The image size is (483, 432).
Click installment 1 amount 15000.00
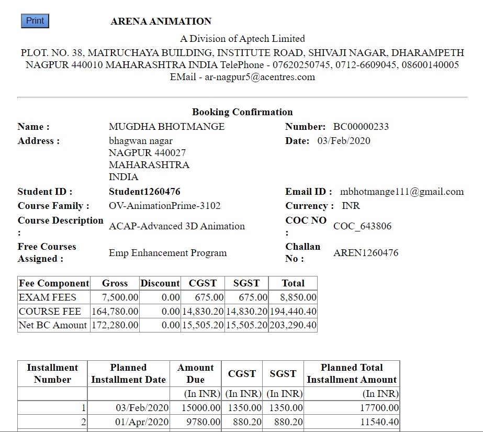[201, 408]
